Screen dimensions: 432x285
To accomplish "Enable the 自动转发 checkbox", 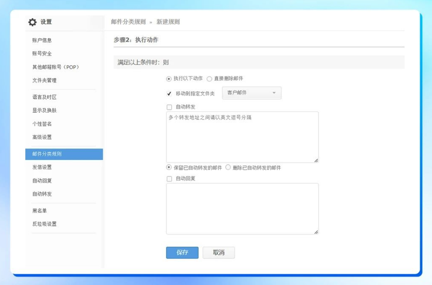I will 168,106.
